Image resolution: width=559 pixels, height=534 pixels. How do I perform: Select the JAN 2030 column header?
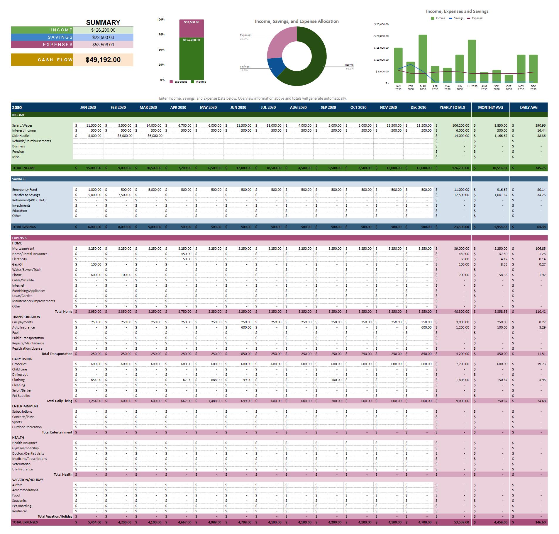point(88,107)
